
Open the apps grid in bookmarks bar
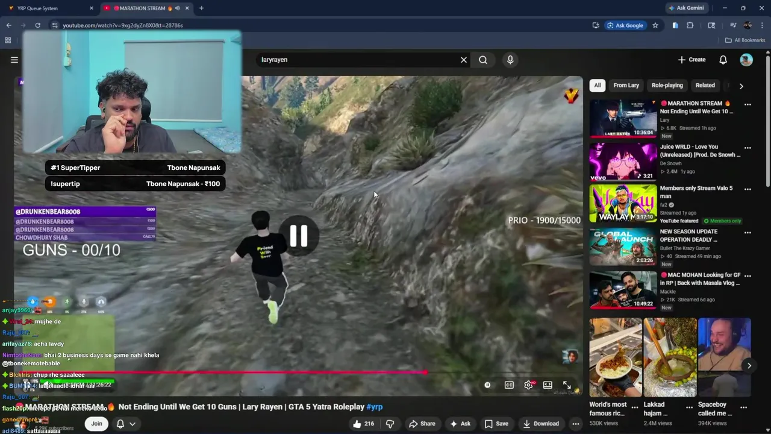click(8, 40)
